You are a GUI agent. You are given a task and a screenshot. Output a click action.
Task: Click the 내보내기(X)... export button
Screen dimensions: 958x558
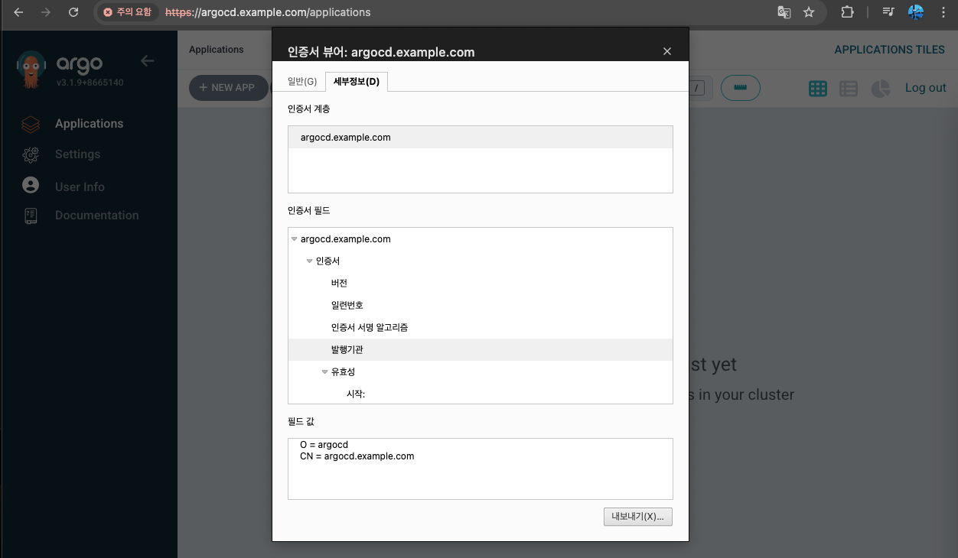638,517
